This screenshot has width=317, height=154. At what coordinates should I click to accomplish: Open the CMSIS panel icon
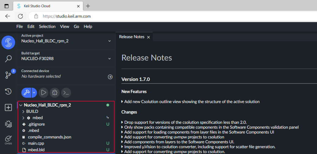coord(8,140)
